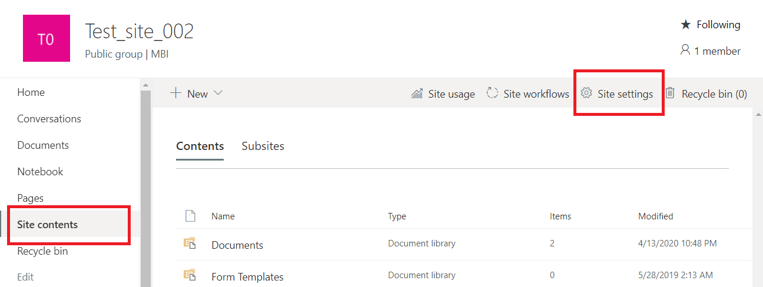Click the Site workflows circular icon
The height and width of the screenshot is (287, 763).
pyautogui.click(x=492, y=94)
